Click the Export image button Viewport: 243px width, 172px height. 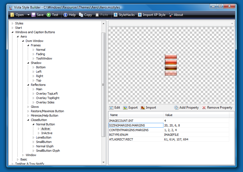click(130, 108)
